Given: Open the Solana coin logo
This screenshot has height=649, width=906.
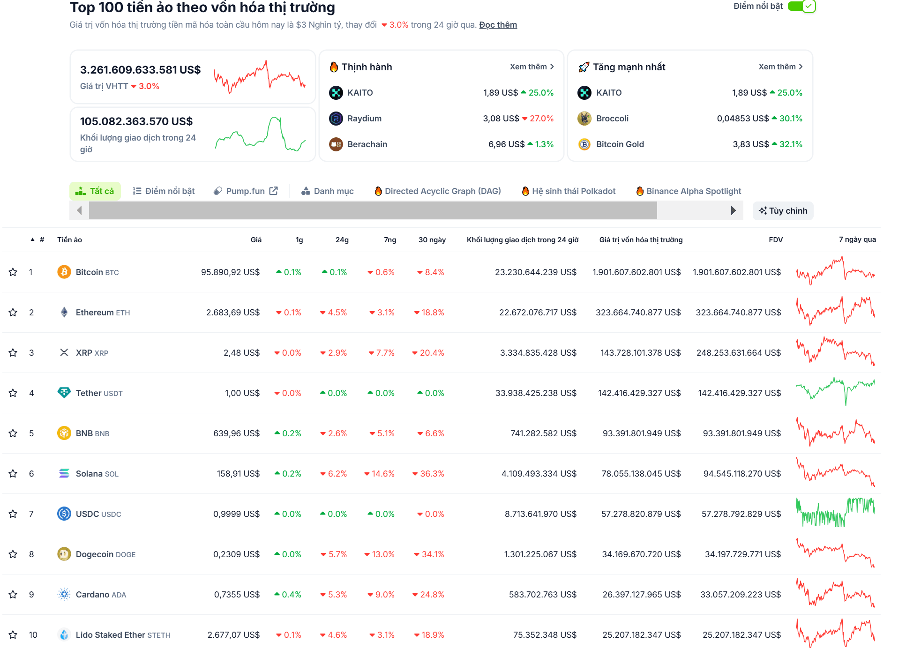Looking at the screenshot, I should tap(64, 473).
